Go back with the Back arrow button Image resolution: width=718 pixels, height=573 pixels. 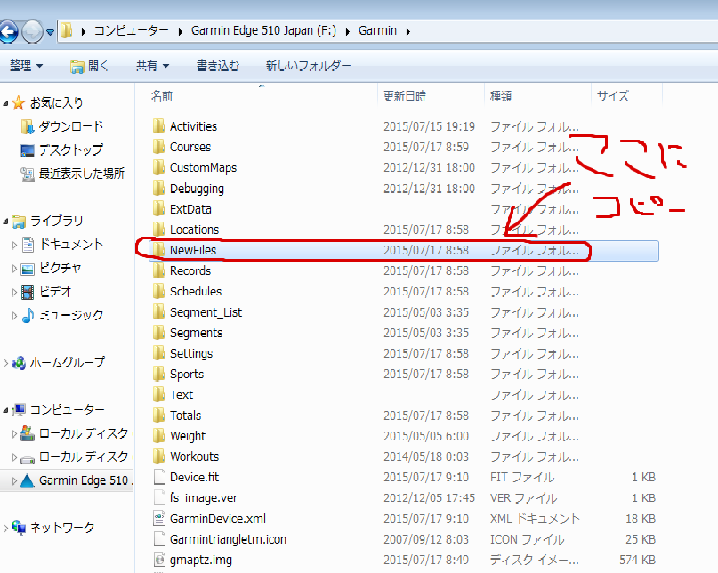point(8,32)
